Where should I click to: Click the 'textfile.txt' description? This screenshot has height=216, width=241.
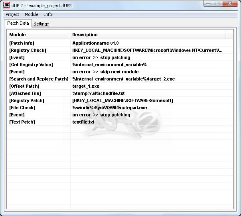click(x=83, y=122)
